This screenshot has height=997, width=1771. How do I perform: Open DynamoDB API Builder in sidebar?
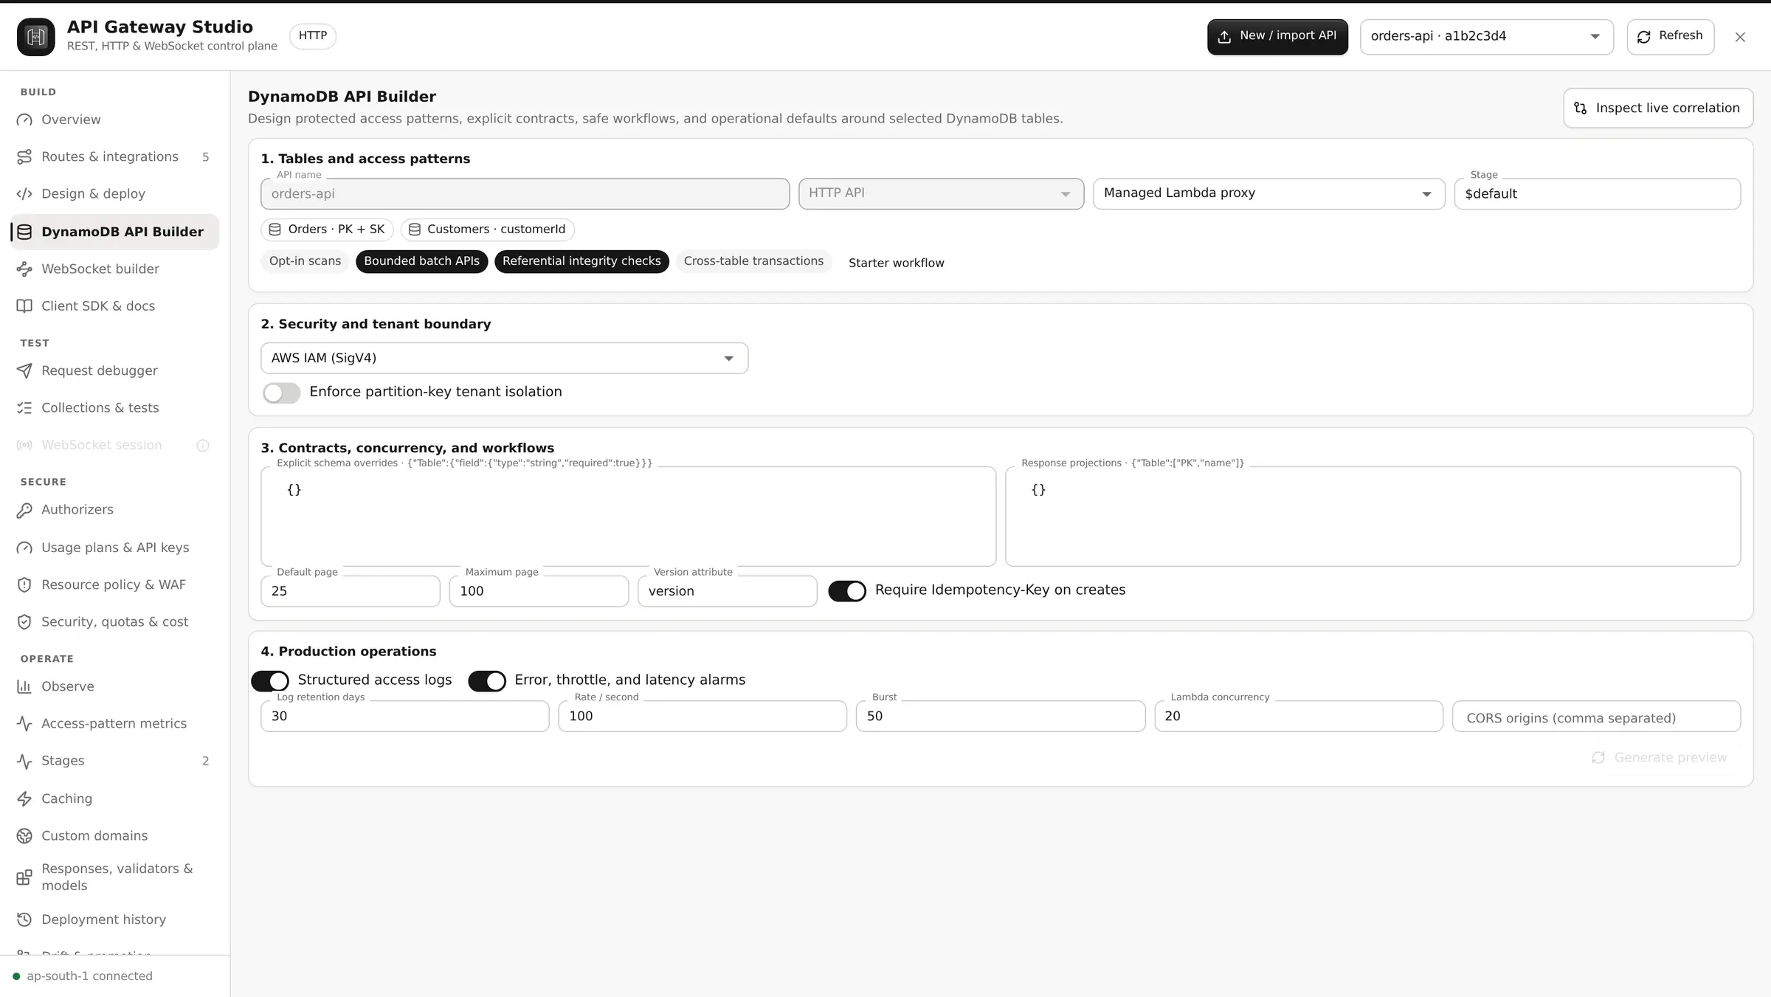[x=115, y=232]
